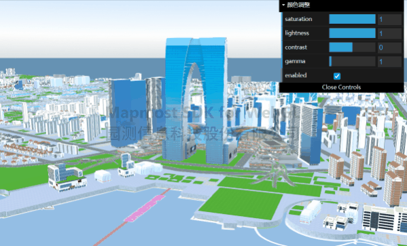Viewport: 407px width, 246px height.
Task: Click the enabled row label
Action: coord(296,75)
